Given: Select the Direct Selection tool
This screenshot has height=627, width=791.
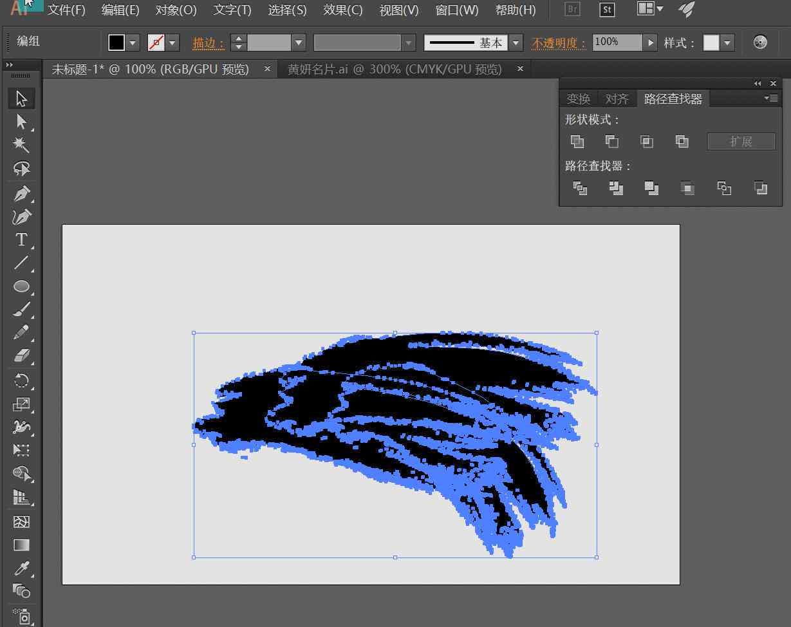Looking at the screenshot, I should pyautogui.click(x=21, y=122).
